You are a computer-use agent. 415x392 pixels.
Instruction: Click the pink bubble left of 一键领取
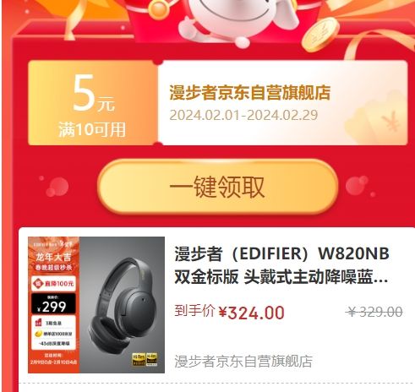pos(55,186)
